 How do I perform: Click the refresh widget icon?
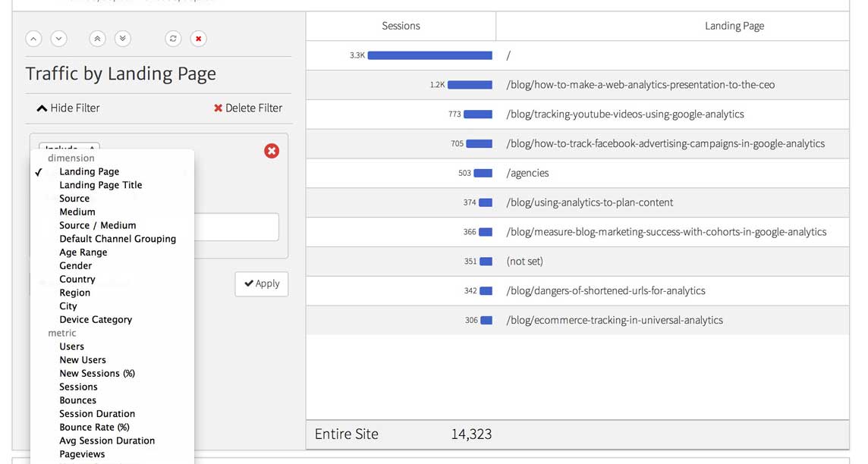coord(173,39)
